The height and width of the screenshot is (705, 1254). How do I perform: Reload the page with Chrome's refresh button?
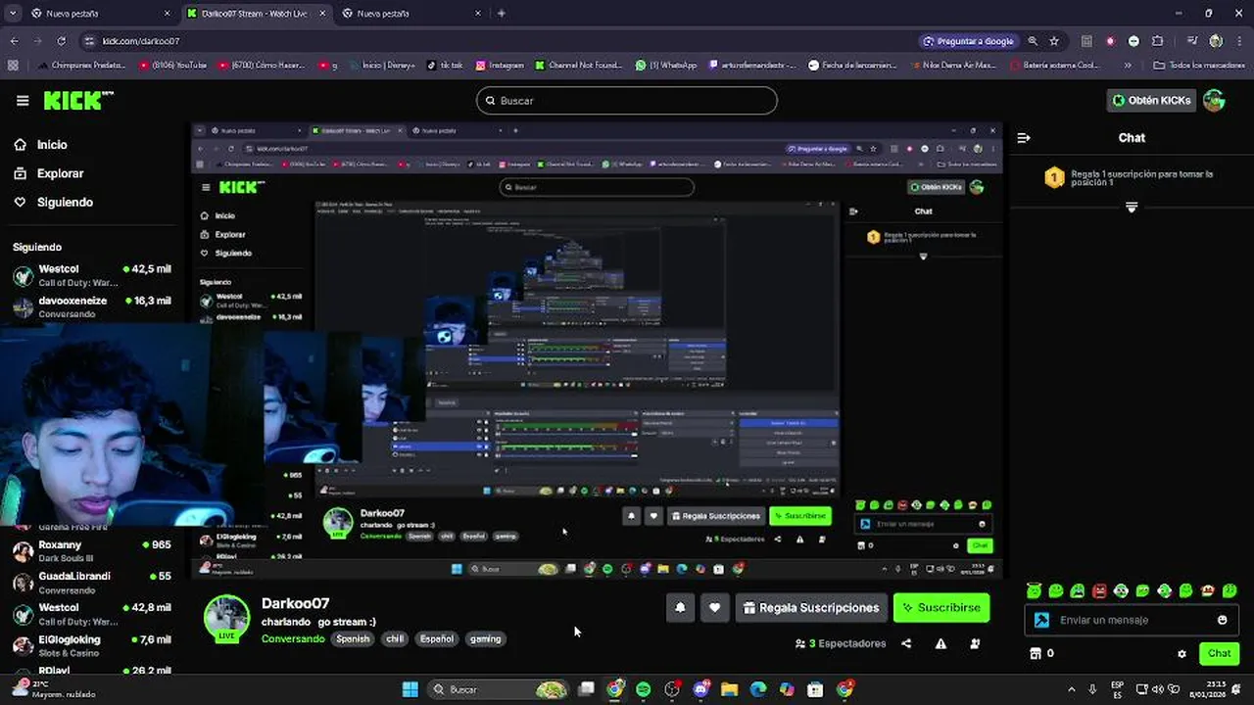click(x=61, y=41)
